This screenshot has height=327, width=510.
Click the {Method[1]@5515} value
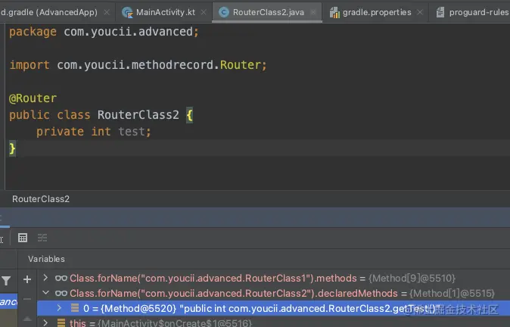(x=452, y=294)
